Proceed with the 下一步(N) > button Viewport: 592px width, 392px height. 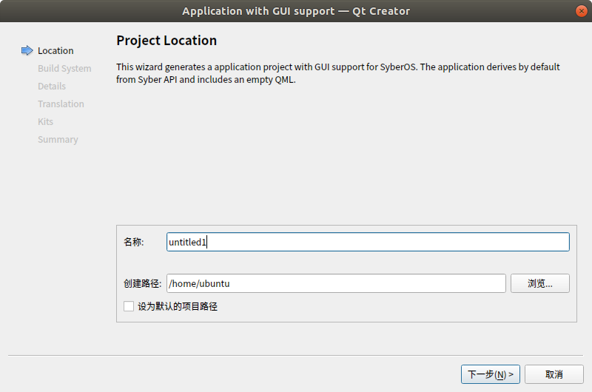491,374
